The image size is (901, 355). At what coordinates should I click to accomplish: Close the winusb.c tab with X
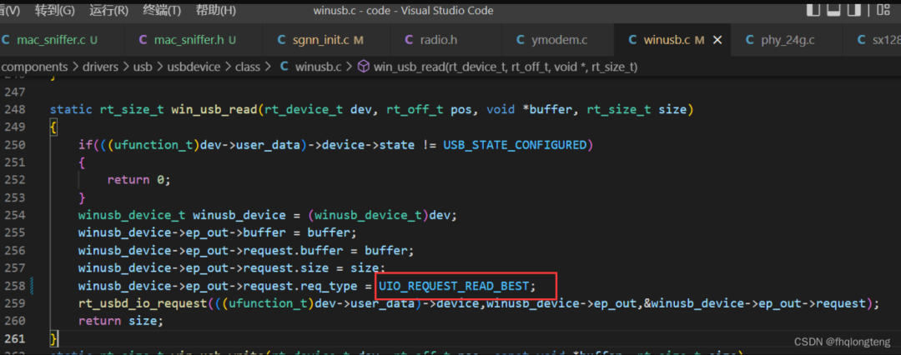717,40
